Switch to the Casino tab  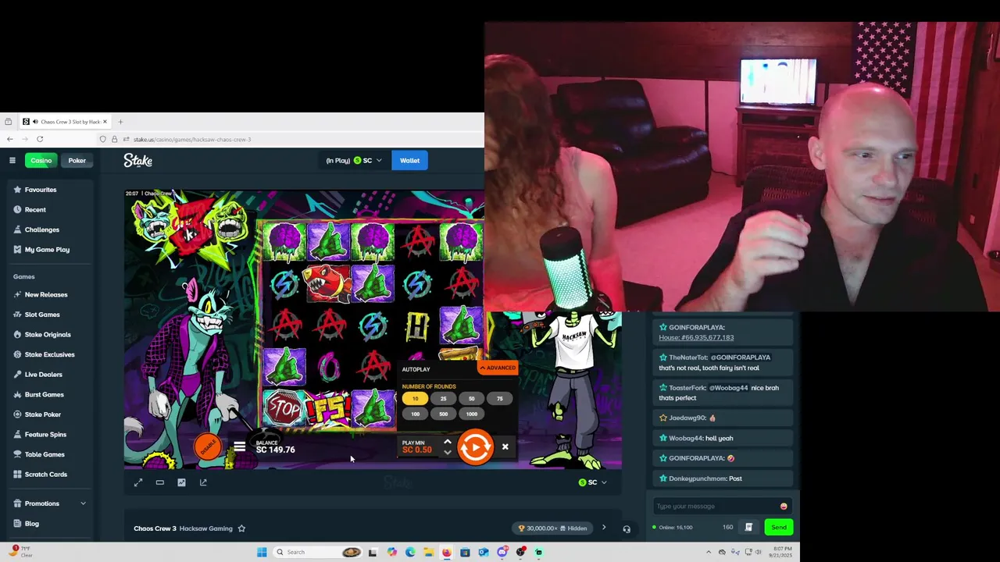41,161
